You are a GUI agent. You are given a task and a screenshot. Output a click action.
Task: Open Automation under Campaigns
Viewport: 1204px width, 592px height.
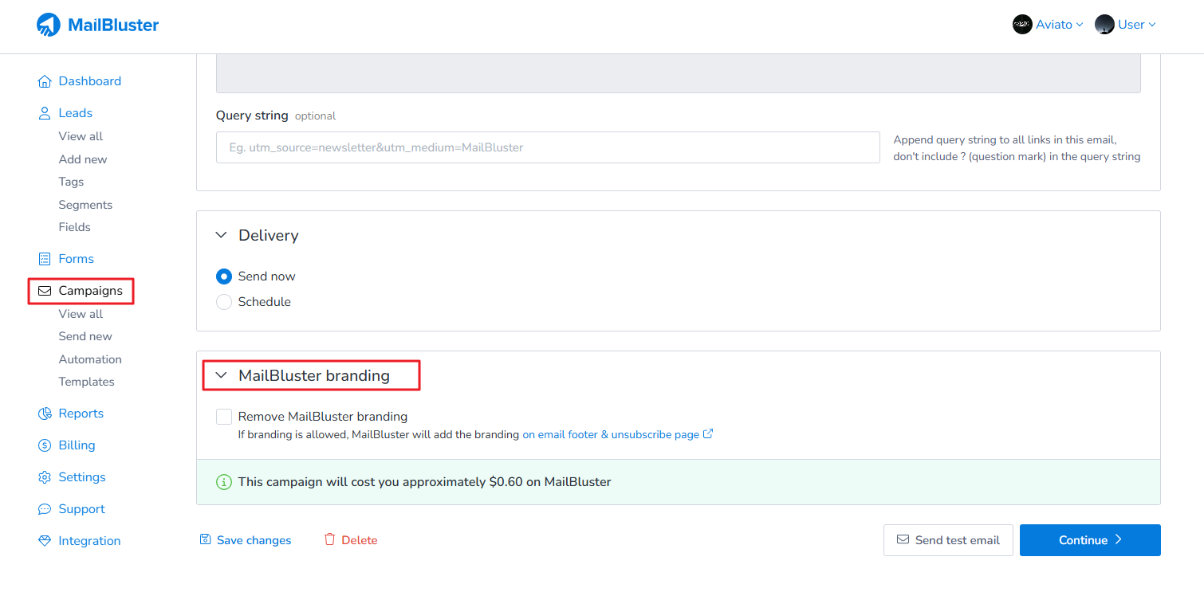(90, 359)
